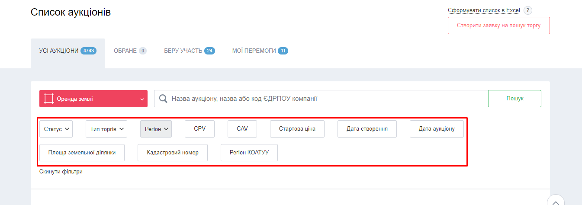Click Створити заявку на пошук торгу button
The image size is (582, 205).
click(x=498, y=26)
